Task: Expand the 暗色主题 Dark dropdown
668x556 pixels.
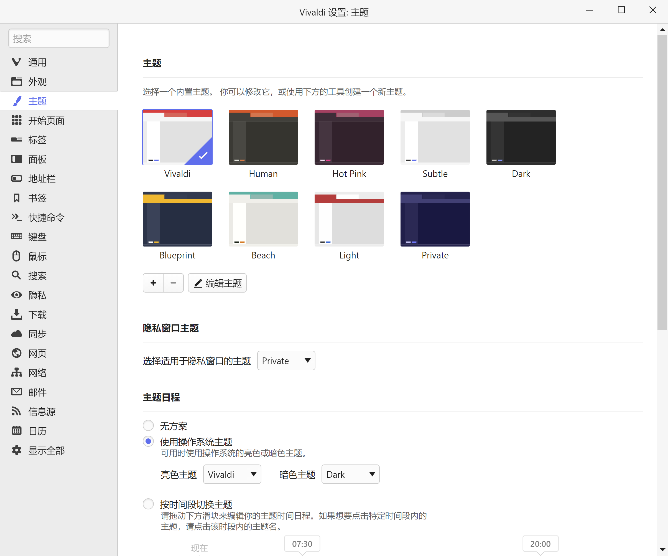Action: click(350, 474)
